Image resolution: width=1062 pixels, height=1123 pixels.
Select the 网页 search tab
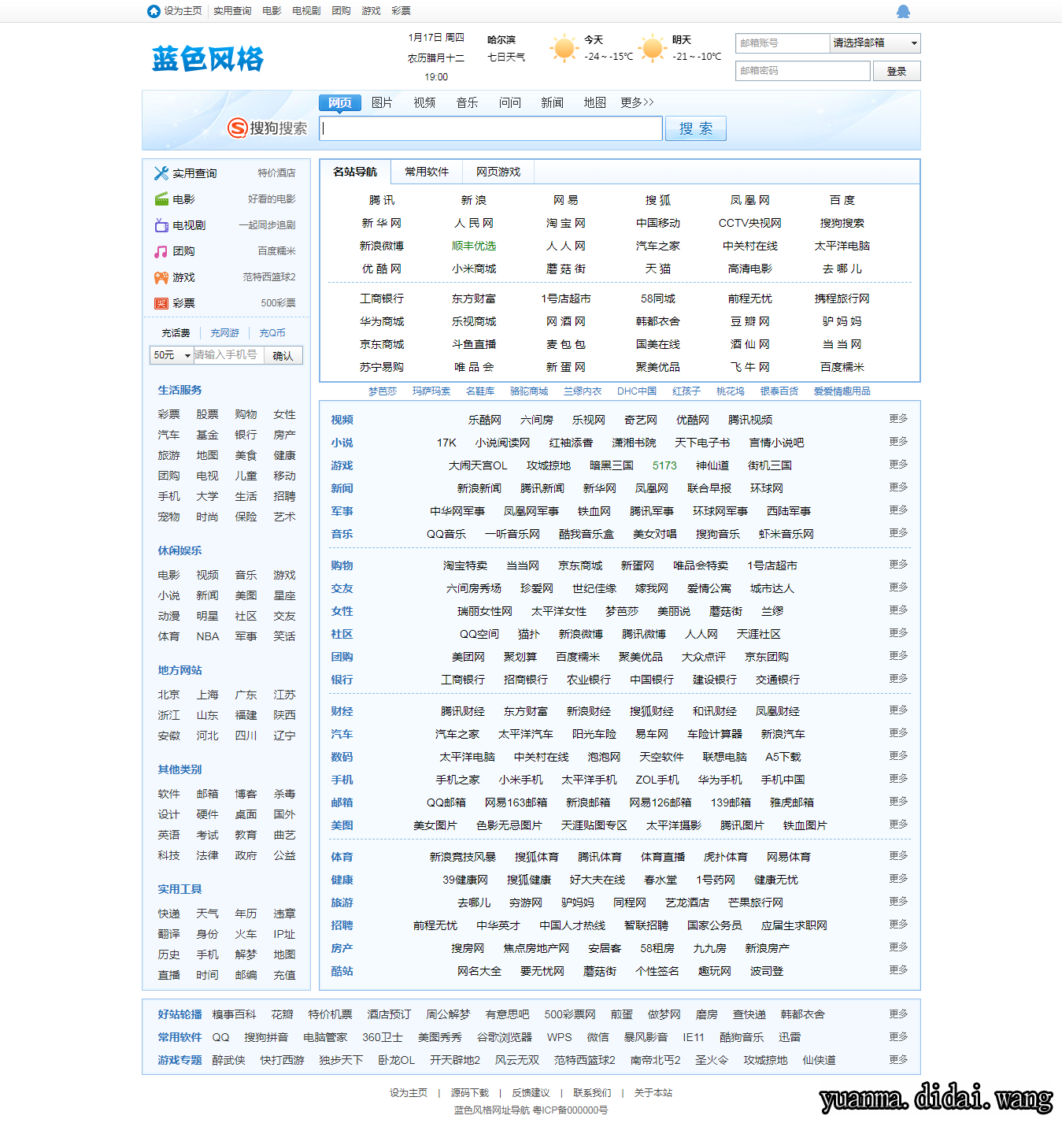pos(340,102)
